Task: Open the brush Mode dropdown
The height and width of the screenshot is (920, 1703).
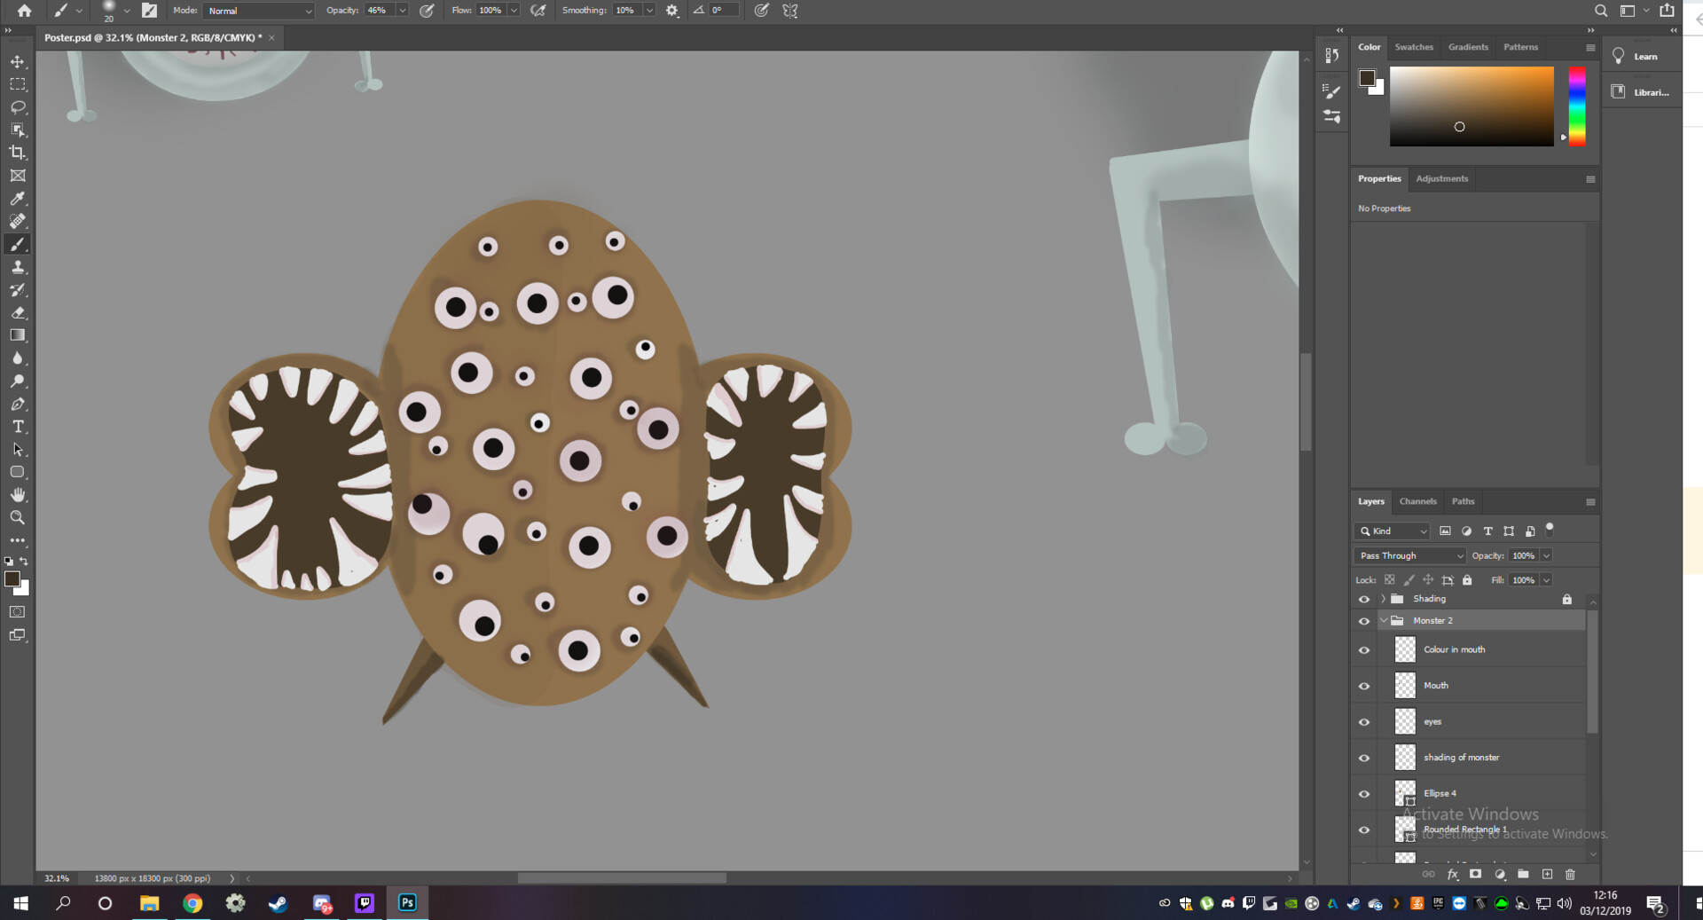Action: (258, 11)
